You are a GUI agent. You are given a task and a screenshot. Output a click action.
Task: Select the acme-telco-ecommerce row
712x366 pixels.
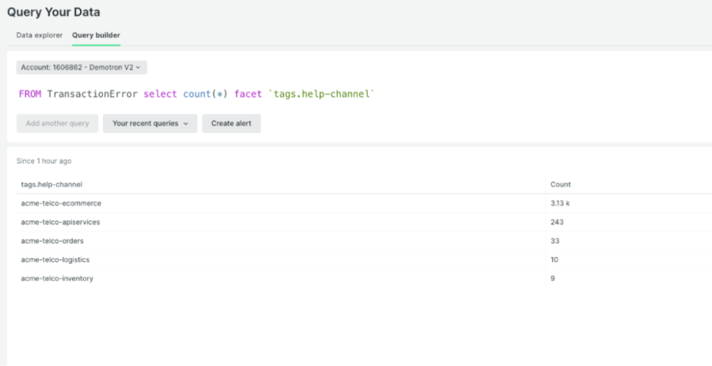pyautogui.click(x=364, y=203)
